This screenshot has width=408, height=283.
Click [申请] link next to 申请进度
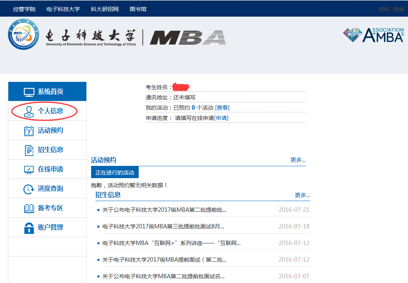point(221,118)
